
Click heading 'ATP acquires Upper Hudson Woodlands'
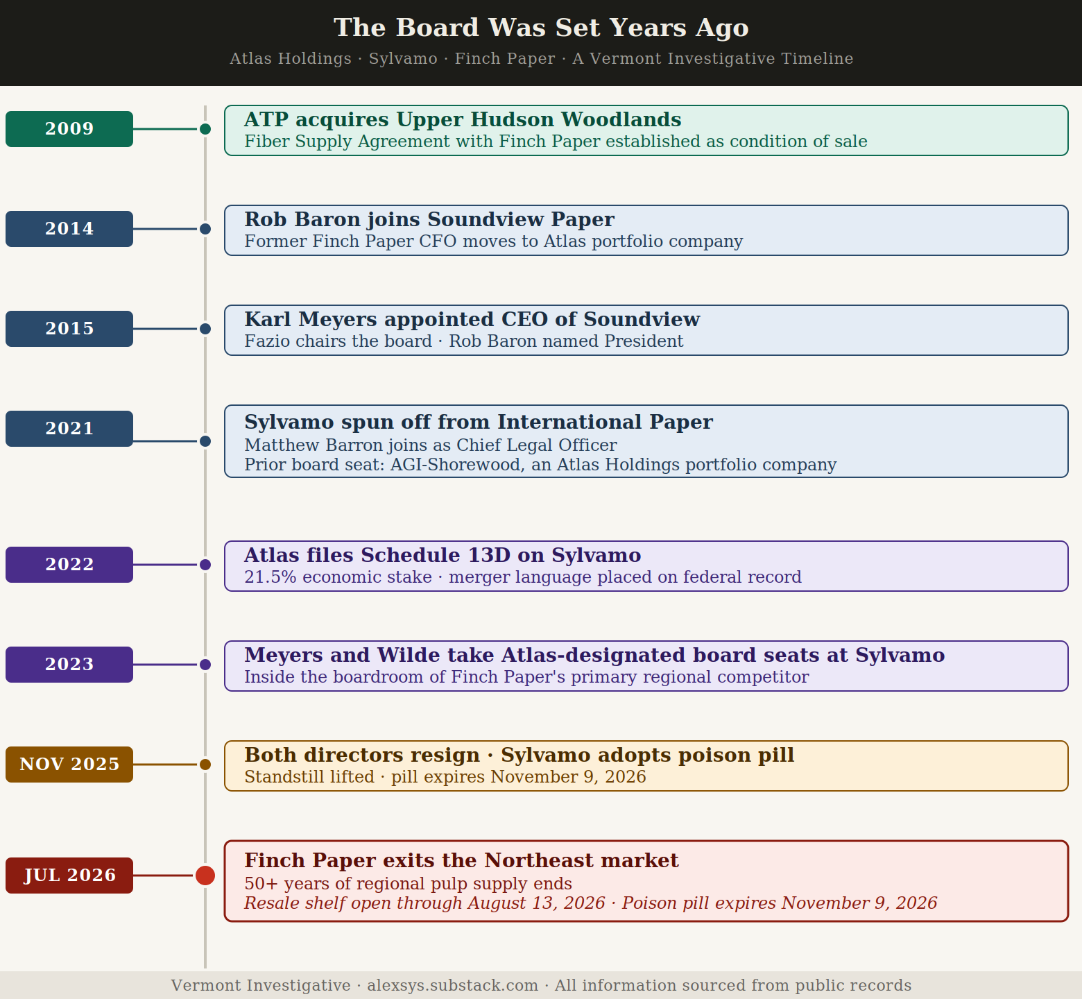[463, 120]
